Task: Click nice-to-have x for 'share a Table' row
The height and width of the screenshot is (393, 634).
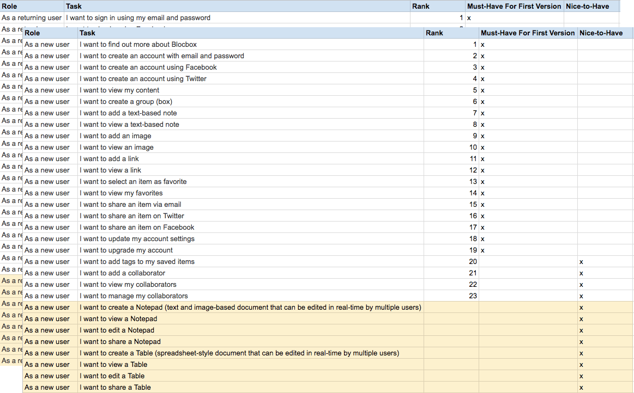Action: coord(581,388)
